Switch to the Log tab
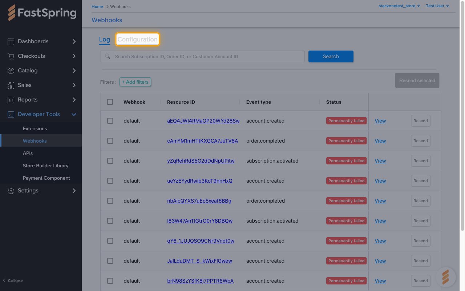 pyautogui.click(x=104, y=40)
